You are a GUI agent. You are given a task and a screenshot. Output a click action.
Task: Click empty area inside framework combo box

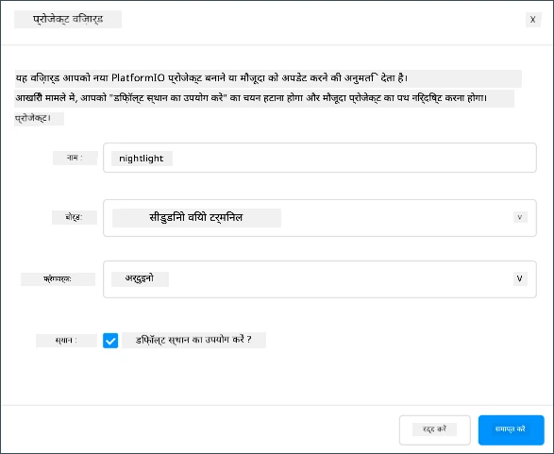click(x=339, y=279)
